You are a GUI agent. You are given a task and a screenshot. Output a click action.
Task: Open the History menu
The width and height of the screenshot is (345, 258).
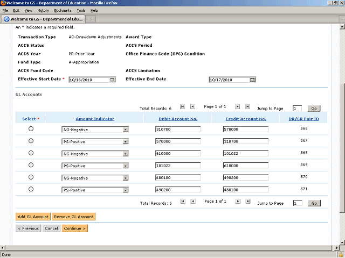pyautogui.click(x=43, y=10)
